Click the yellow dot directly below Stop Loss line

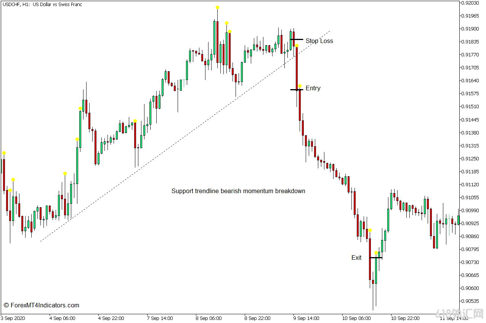click(297, 46)
